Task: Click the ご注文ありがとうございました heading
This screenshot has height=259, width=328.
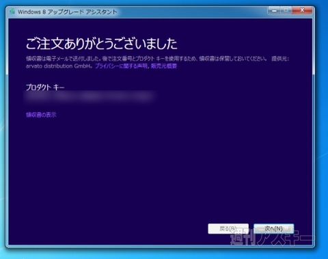Action: (101, 44)
